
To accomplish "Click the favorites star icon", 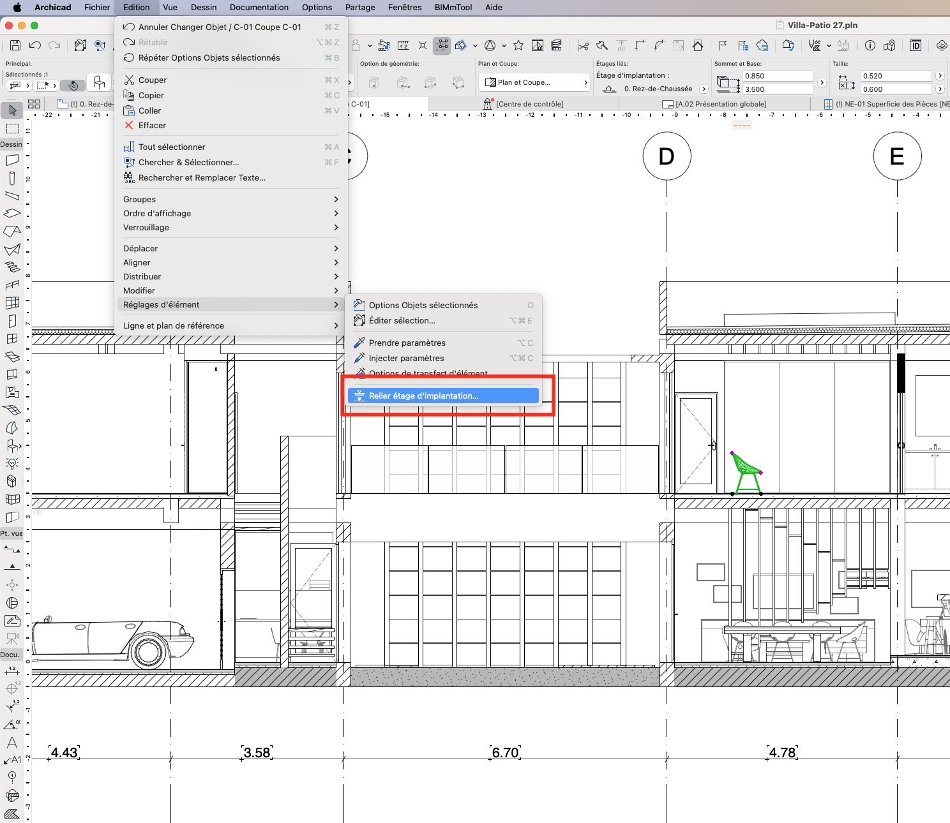I will (518, 45).
